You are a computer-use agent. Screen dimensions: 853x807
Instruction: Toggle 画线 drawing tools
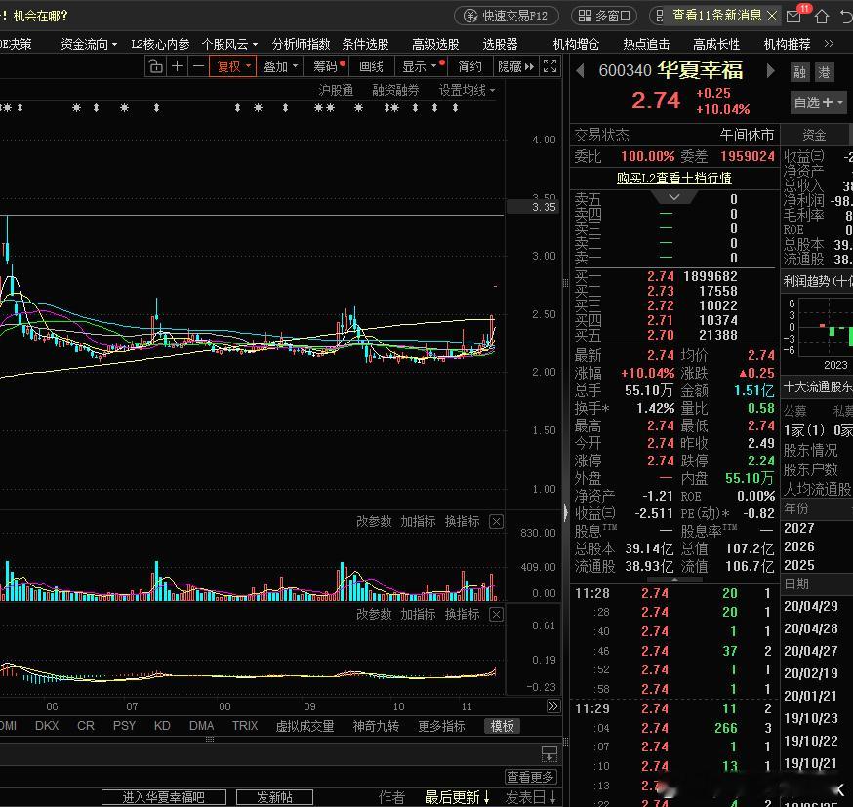[372, 66]
